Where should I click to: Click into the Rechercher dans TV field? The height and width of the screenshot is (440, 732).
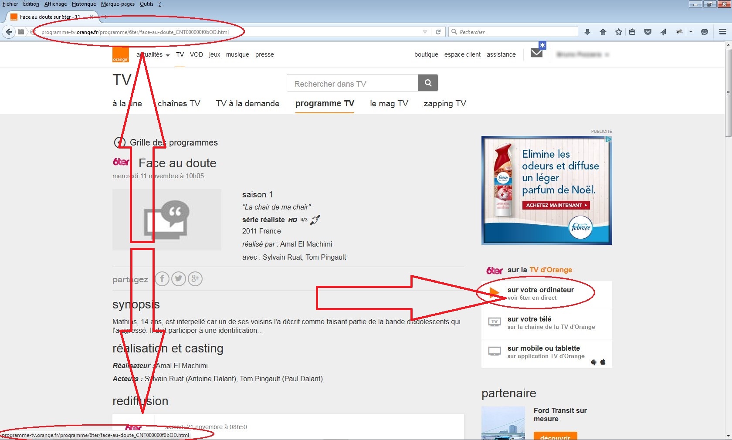tap(352, 84)
